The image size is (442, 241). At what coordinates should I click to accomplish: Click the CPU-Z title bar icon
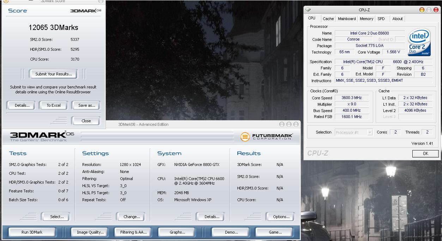click(x=308, y=10)
